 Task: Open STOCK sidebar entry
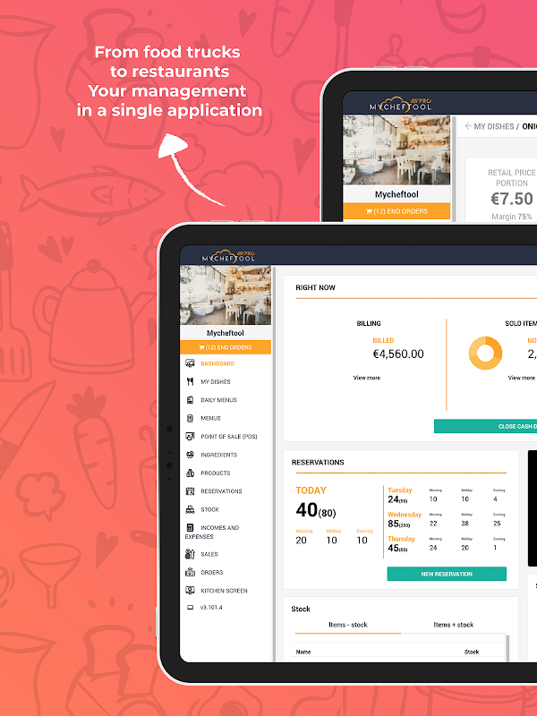209,509
